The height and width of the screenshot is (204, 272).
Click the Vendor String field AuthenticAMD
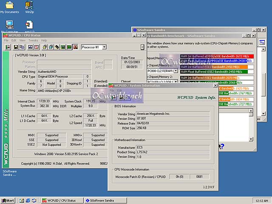[x=64, y=72]
